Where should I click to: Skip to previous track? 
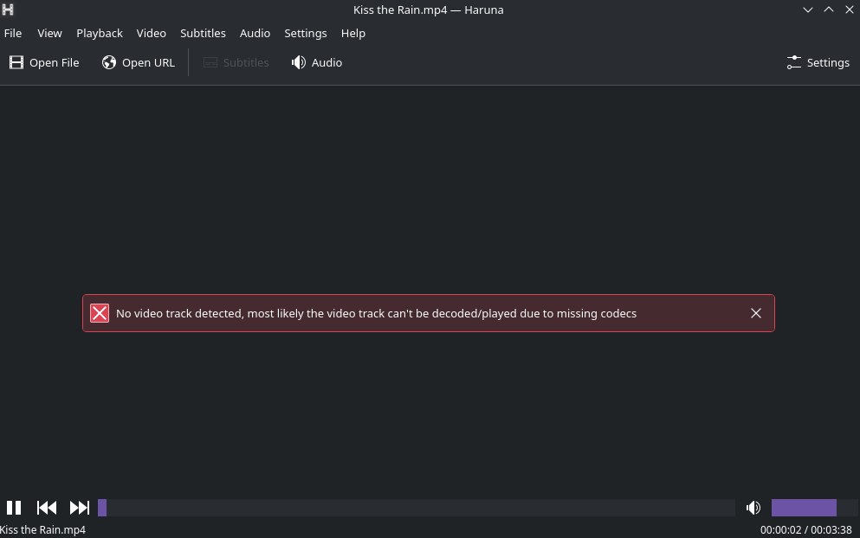click(47, 508)
